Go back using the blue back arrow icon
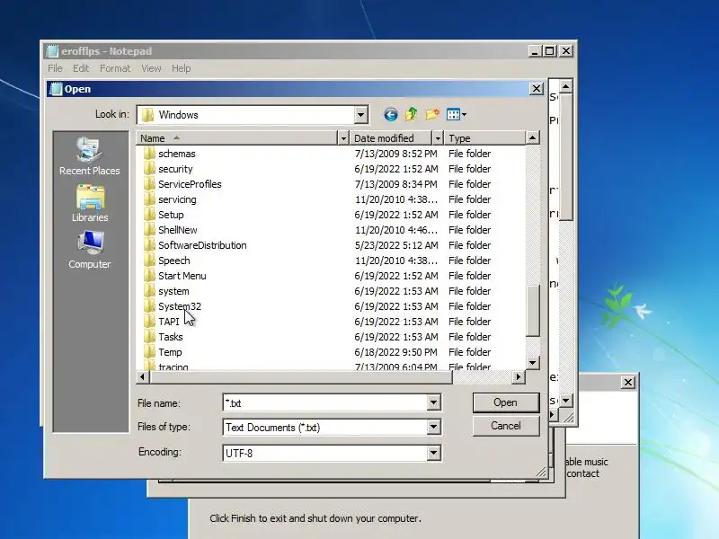The image size is (719, 539). coord(391,115)
